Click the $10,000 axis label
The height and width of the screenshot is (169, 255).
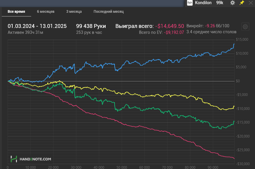pyautogui.click(x=242, y=53)
